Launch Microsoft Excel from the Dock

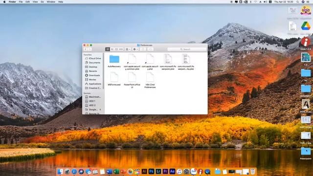coord(116,172)
